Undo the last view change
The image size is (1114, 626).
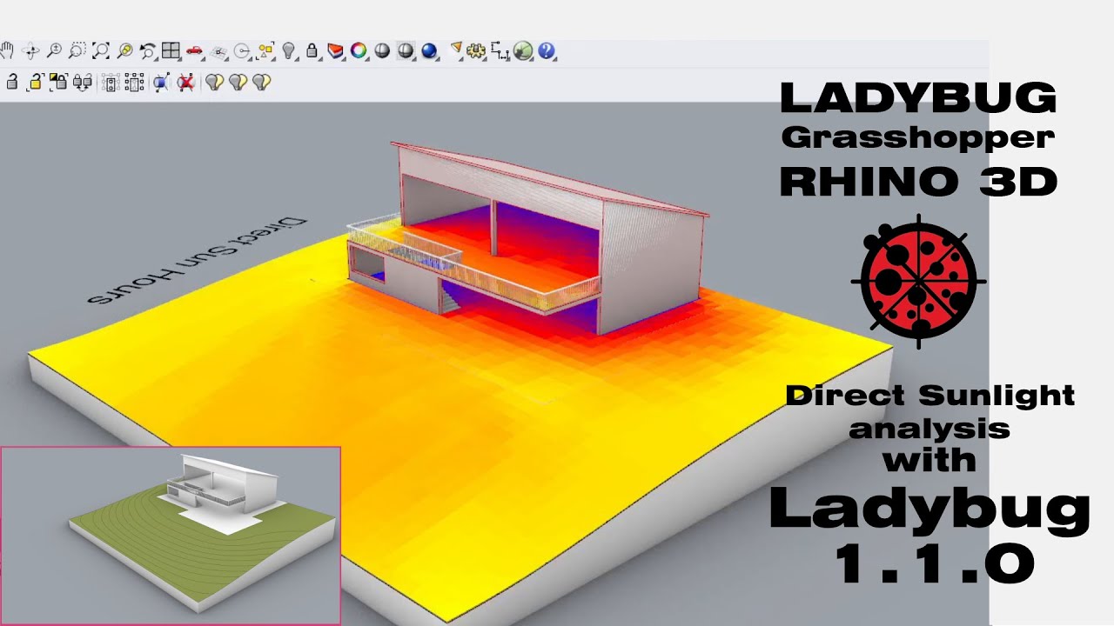coord(148,50)
